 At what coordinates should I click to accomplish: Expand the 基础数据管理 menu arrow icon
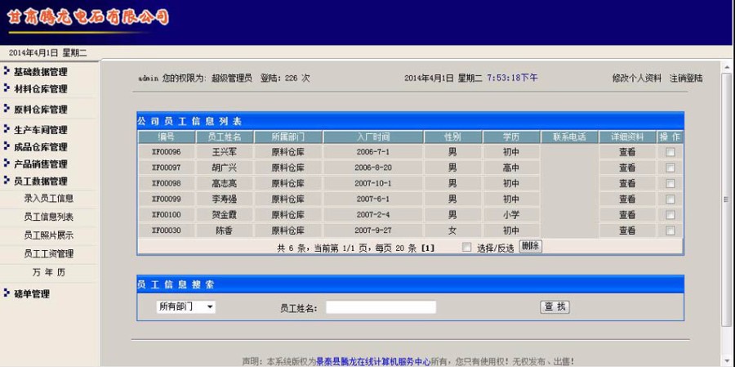click(x=7, y=71)
